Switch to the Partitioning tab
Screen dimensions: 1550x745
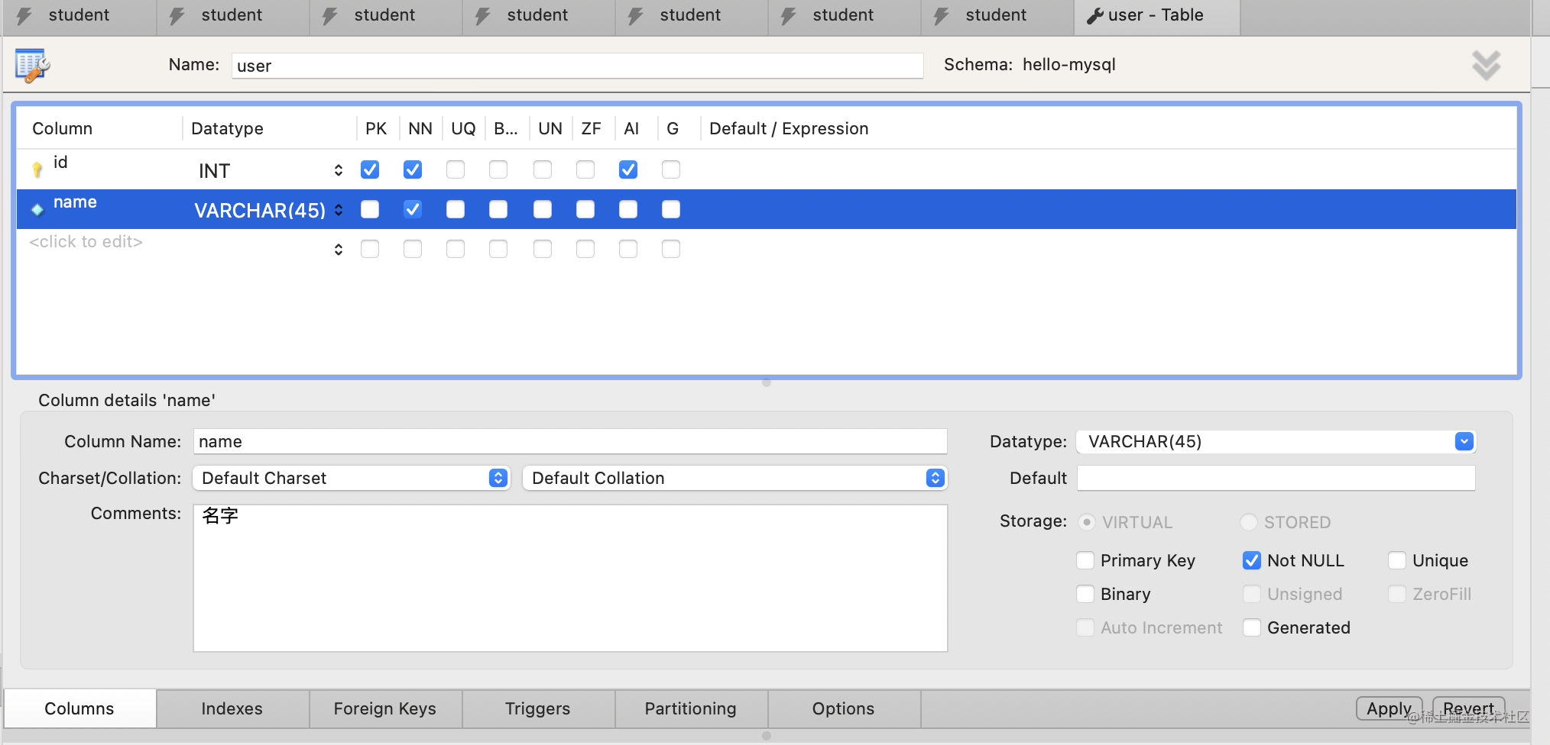click(x=691, y=708)
